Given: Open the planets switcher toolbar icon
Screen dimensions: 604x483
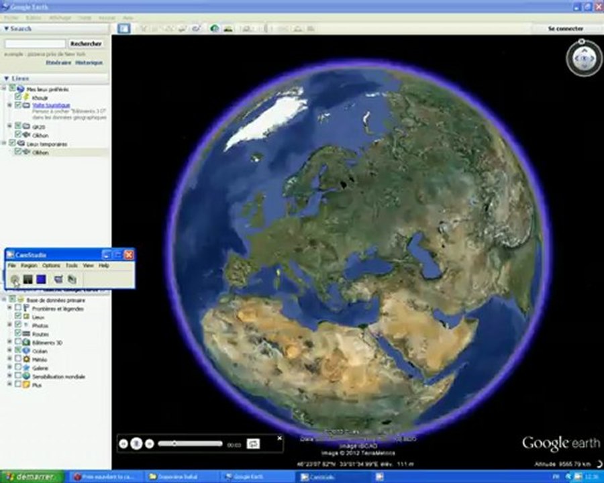Looking at the screenshot, I should tap(247, 28).
